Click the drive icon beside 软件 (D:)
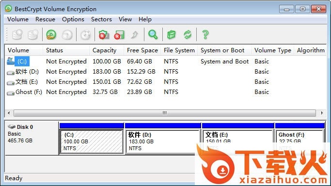This screenshot has width=331, height=186. [10, 73]
